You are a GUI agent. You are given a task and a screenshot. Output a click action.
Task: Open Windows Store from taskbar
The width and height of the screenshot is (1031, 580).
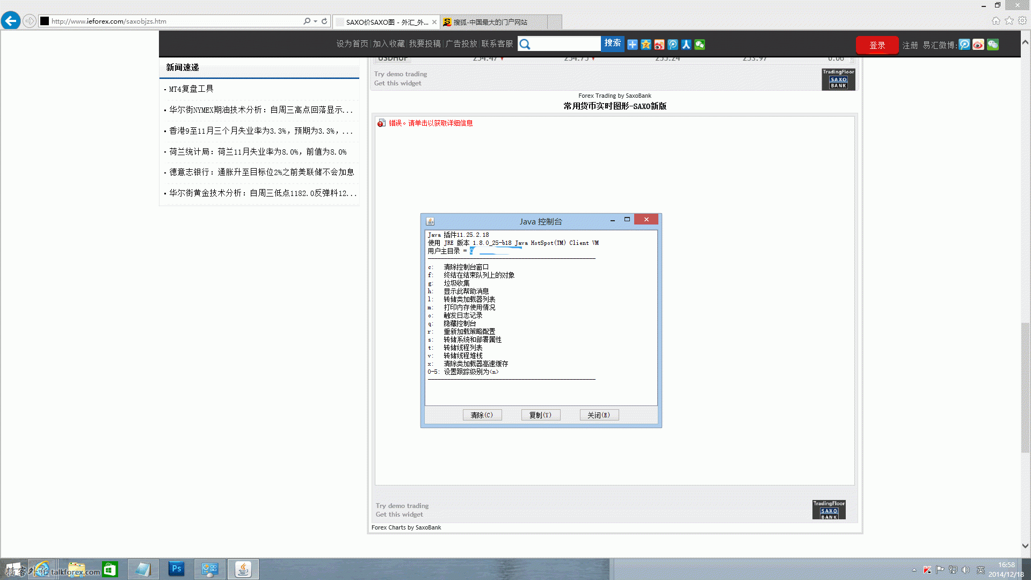coord(110,569)
